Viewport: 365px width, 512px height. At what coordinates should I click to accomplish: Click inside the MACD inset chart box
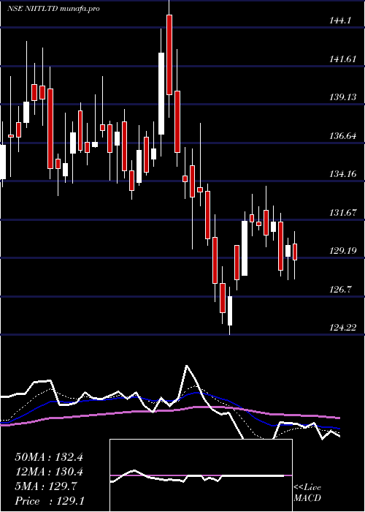click(201, 475)
